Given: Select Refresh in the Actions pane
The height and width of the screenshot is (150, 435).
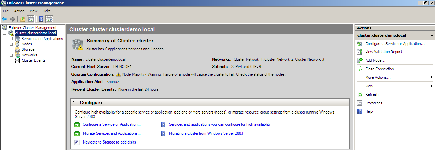Looking at the screenshot, I should click(372, 94).
